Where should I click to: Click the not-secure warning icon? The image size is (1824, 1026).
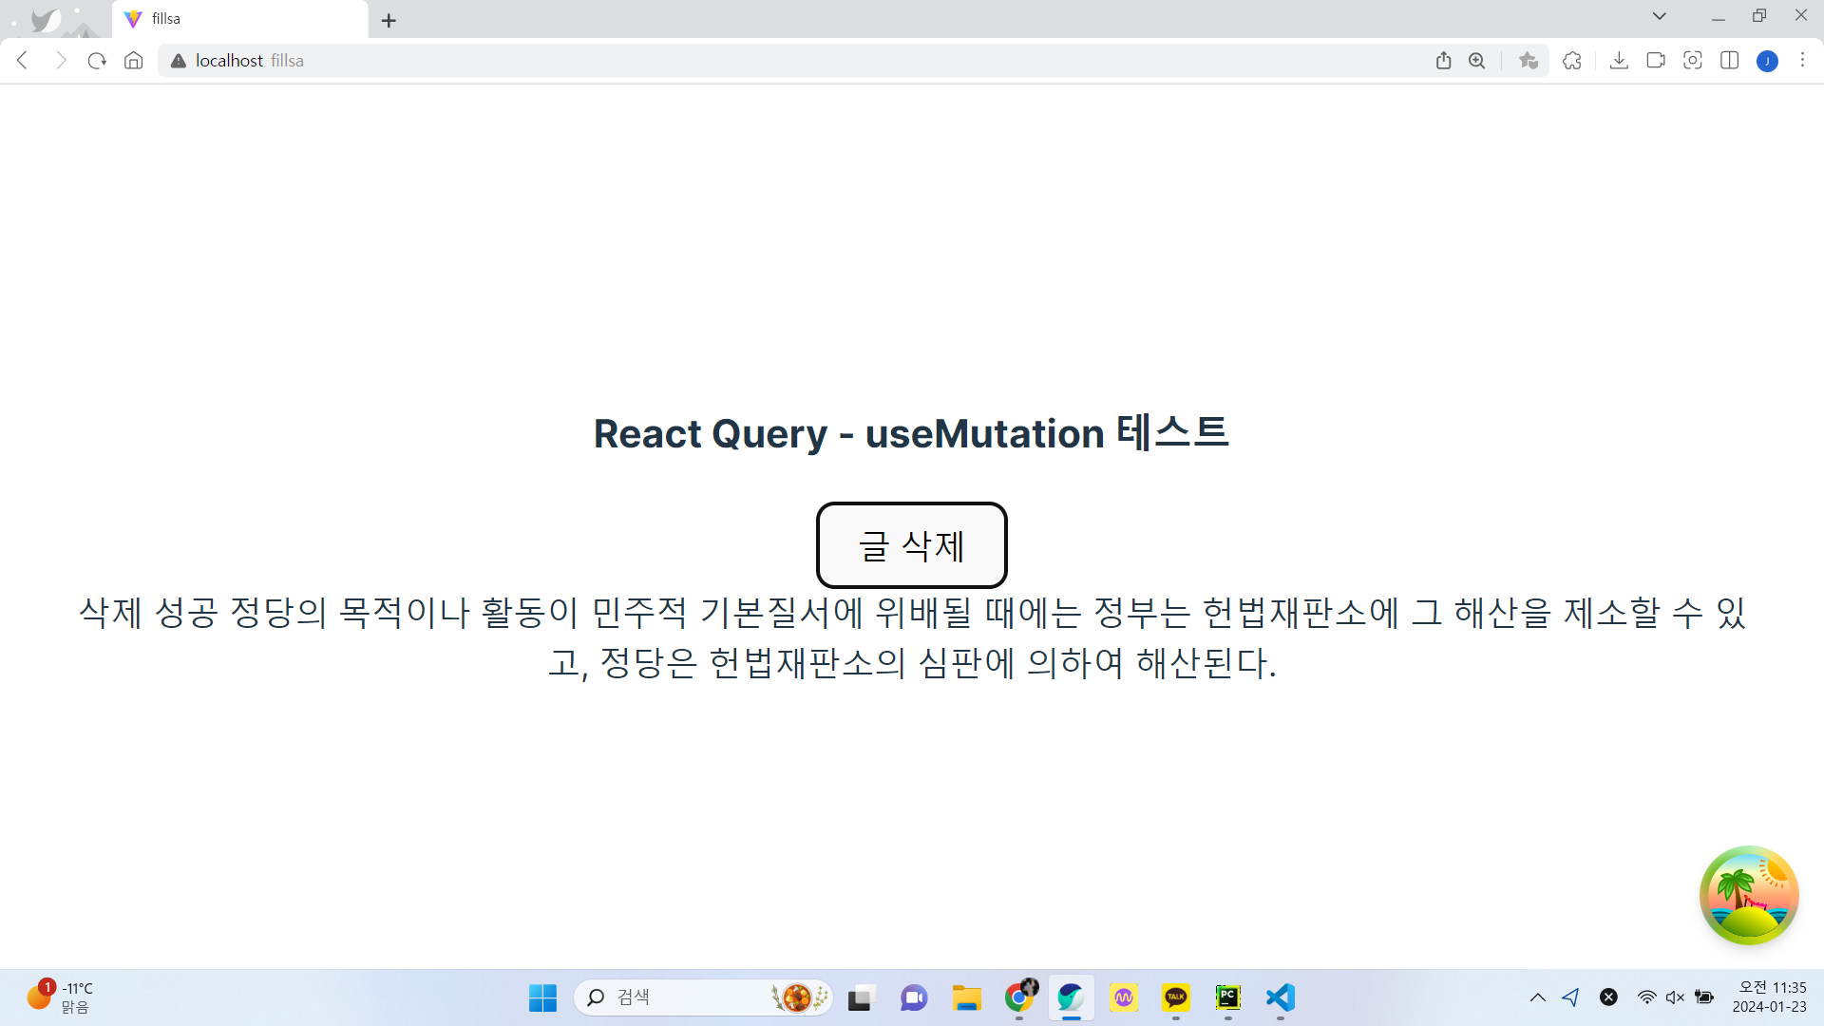[x=178, y=61]
